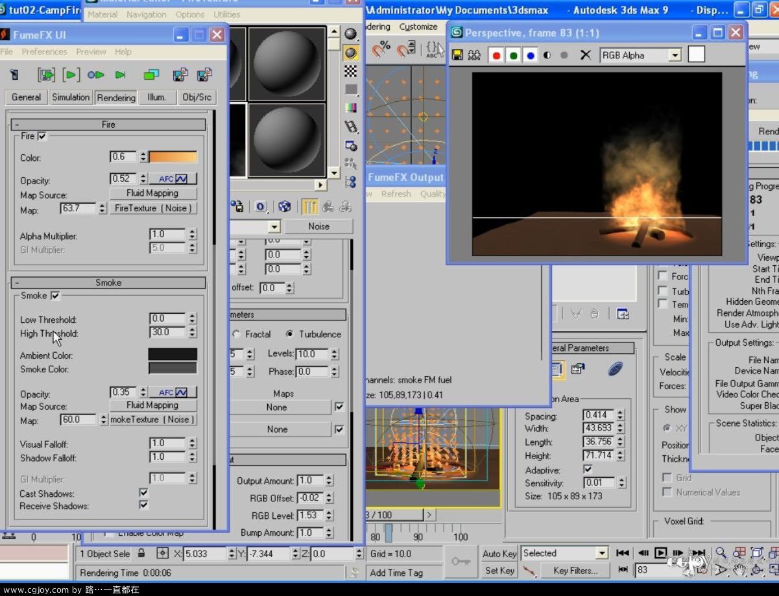Uncheck the Fire checkbox
Image resolution: width=779 pixels, height=596 pixels.
click(43, 136)
